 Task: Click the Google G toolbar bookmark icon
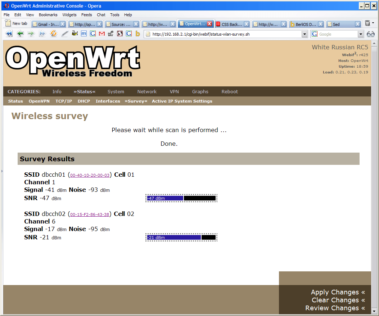[93, 33]
